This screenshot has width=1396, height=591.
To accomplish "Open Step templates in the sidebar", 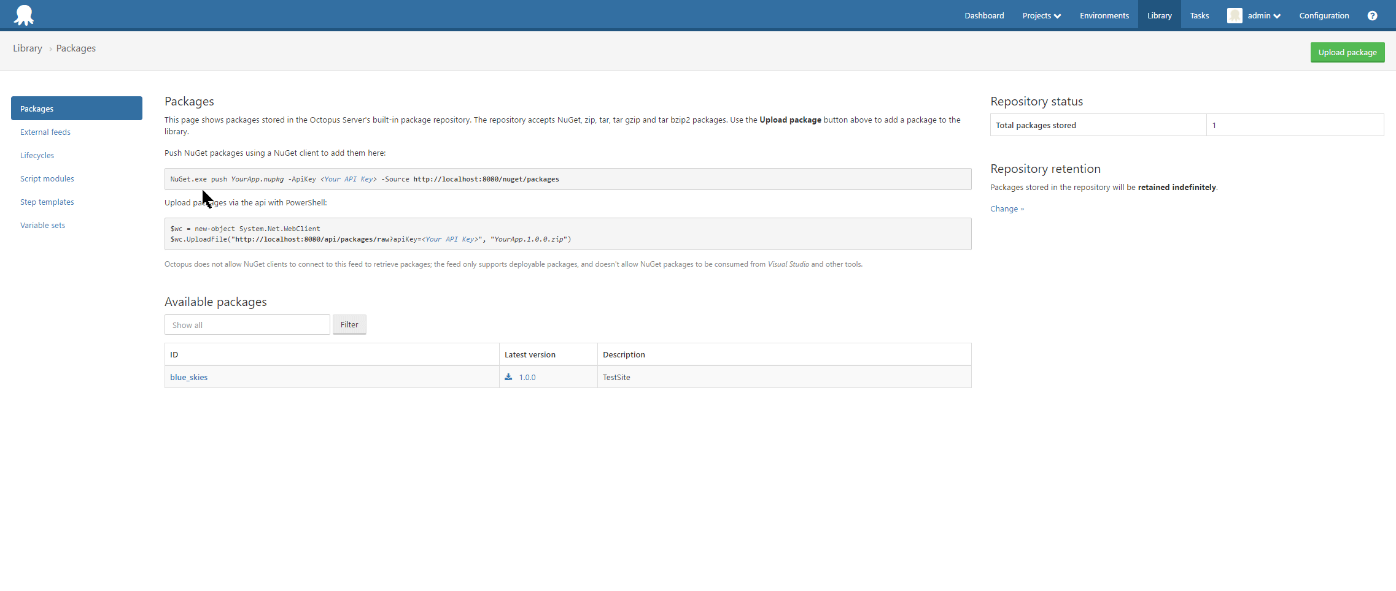I will [47, 202].
